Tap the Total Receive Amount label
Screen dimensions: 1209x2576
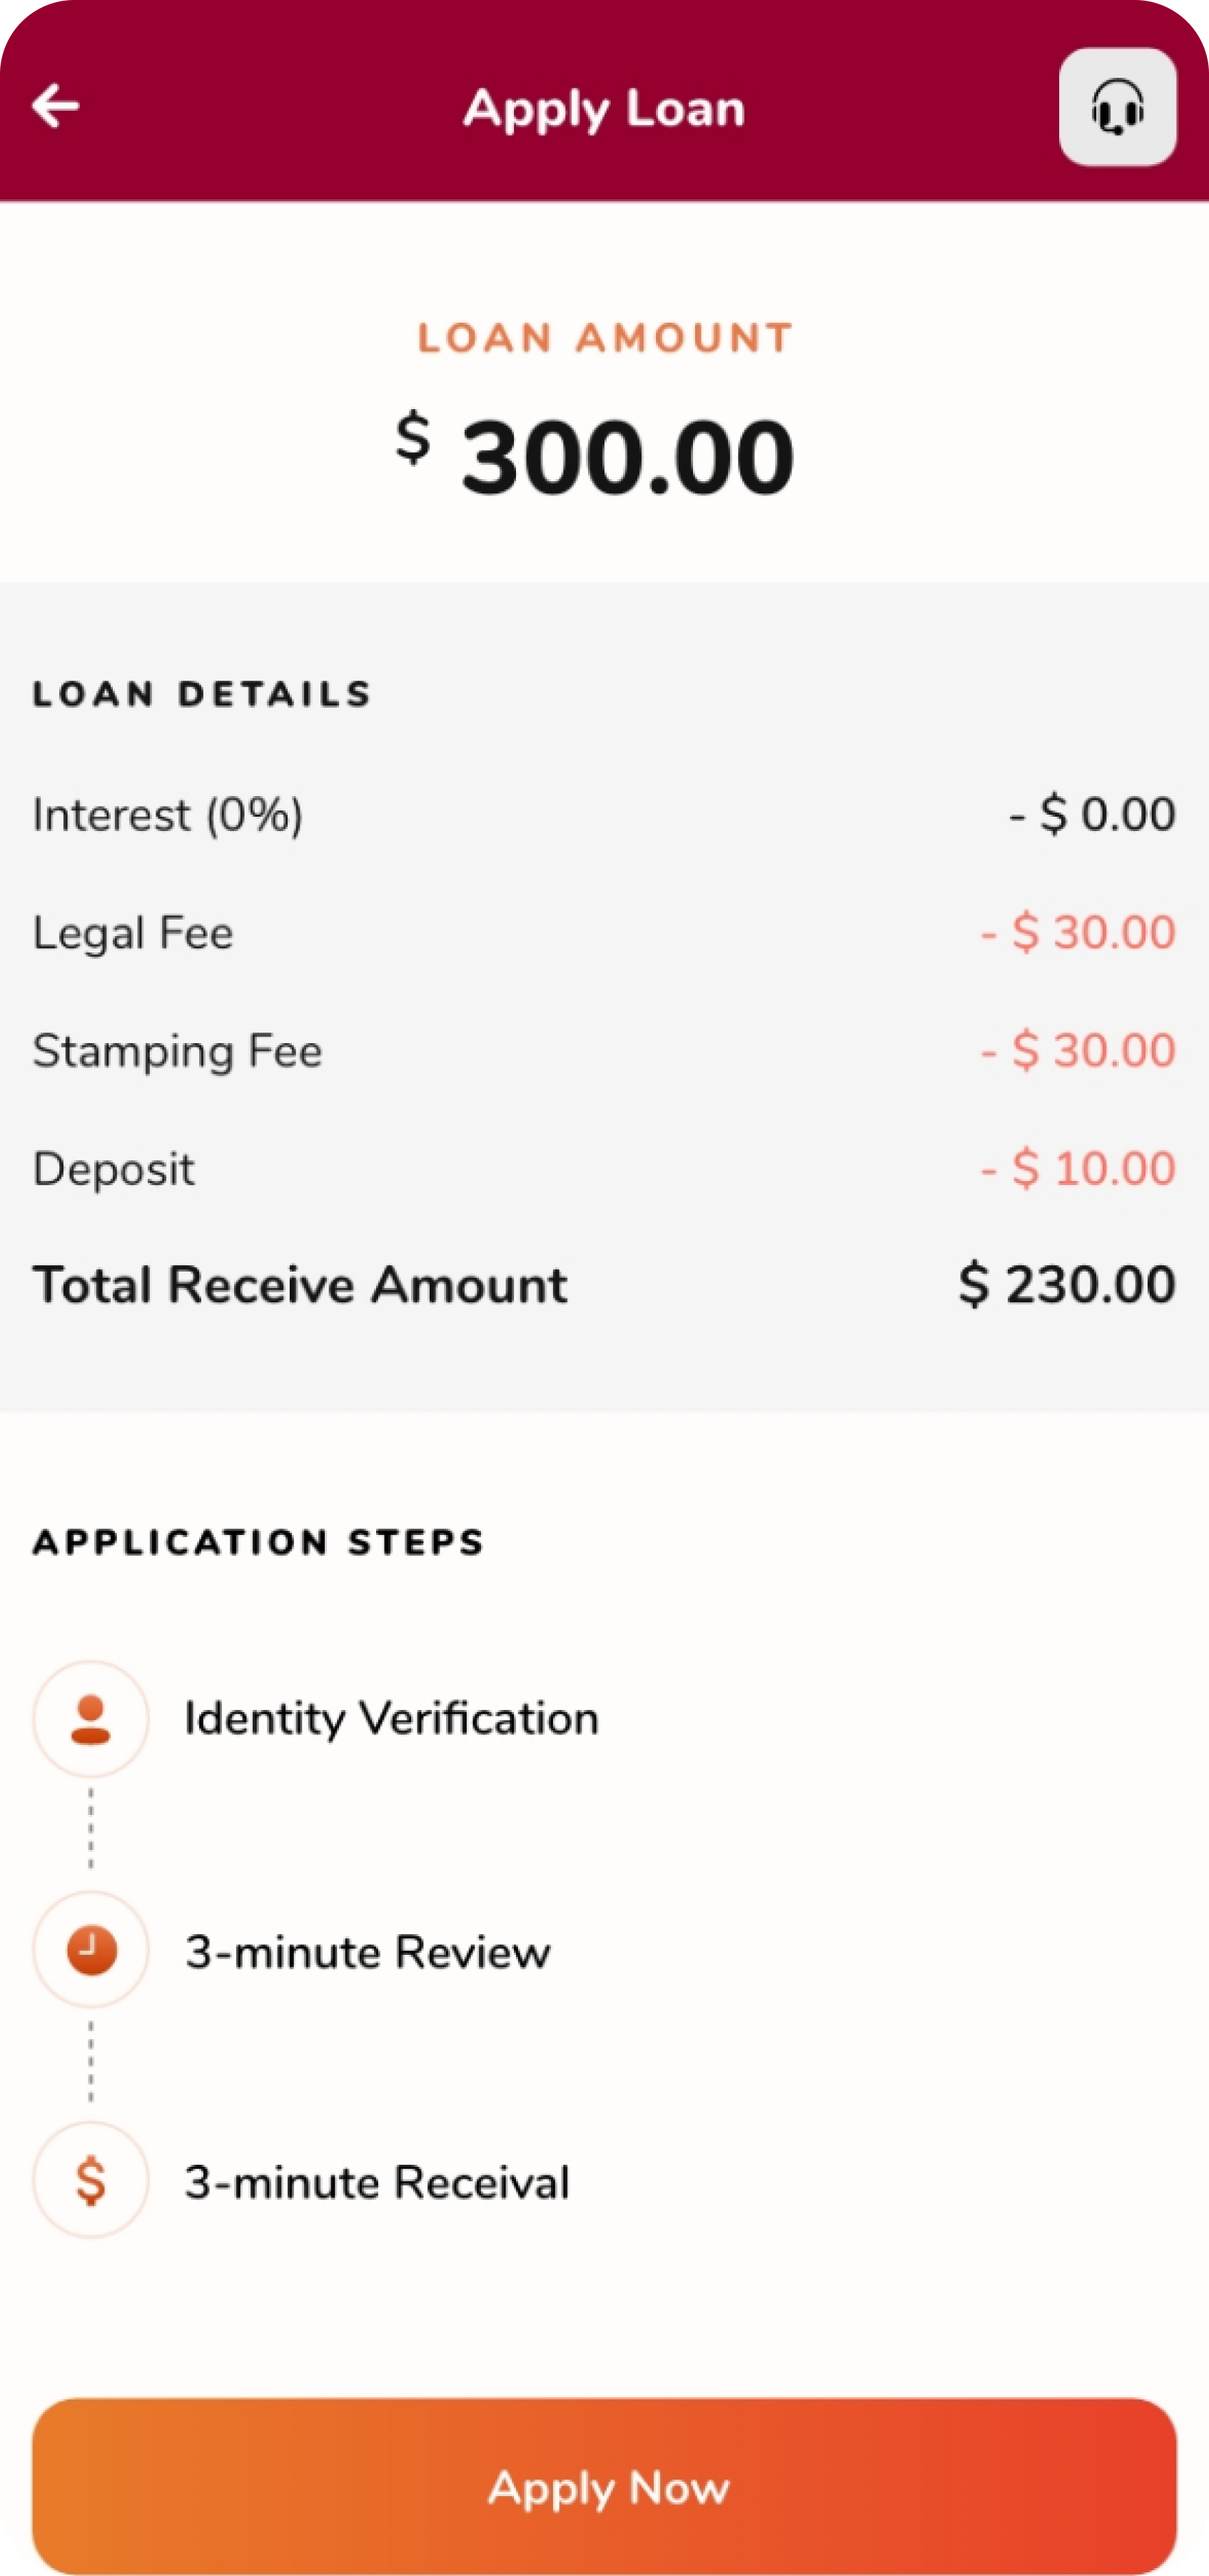coord(300,1285)
